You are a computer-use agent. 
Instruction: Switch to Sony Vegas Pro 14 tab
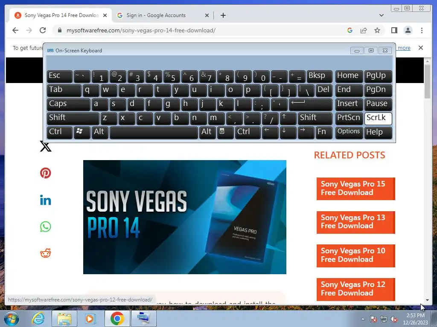click(x=61, y=15)
